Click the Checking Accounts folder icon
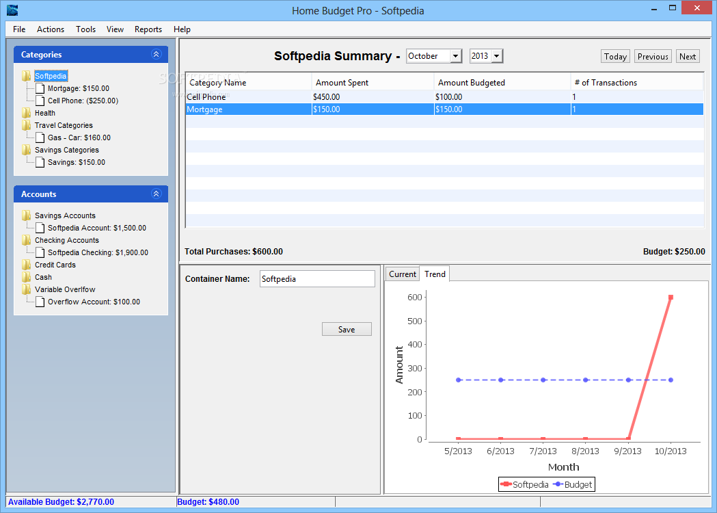 [27, 240]
